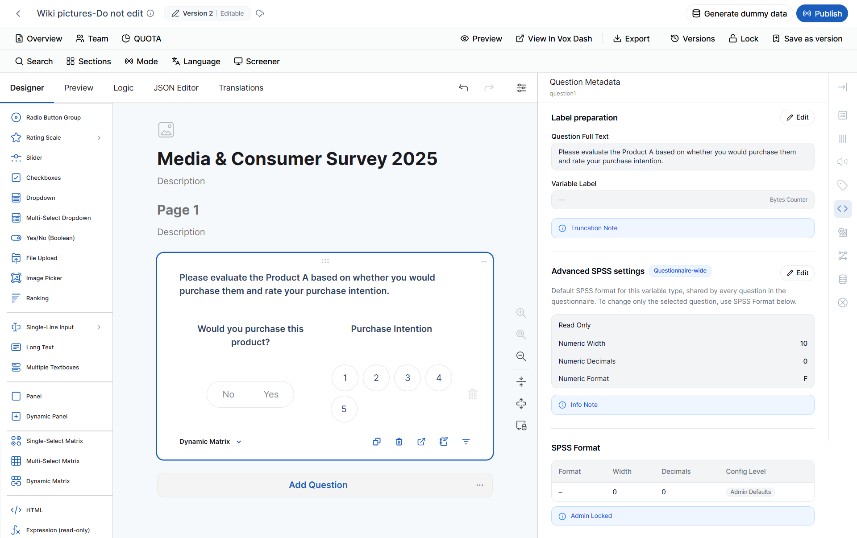The image size is (857, 538).
Task: Open the Dynamic Matrix type dropdown
Action: tap(210, 442)
